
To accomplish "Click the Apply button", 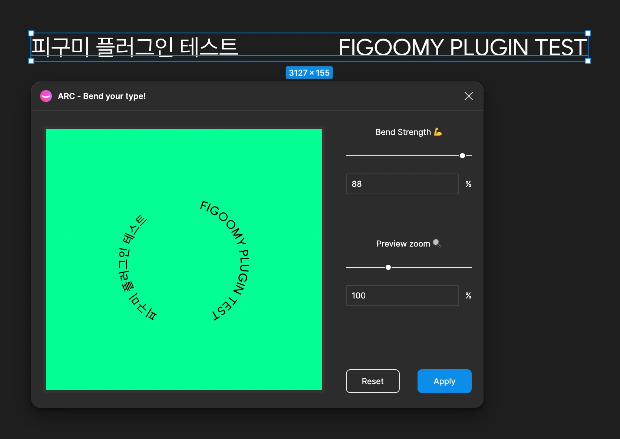I will pyautogui.click(x=444, y=381).
